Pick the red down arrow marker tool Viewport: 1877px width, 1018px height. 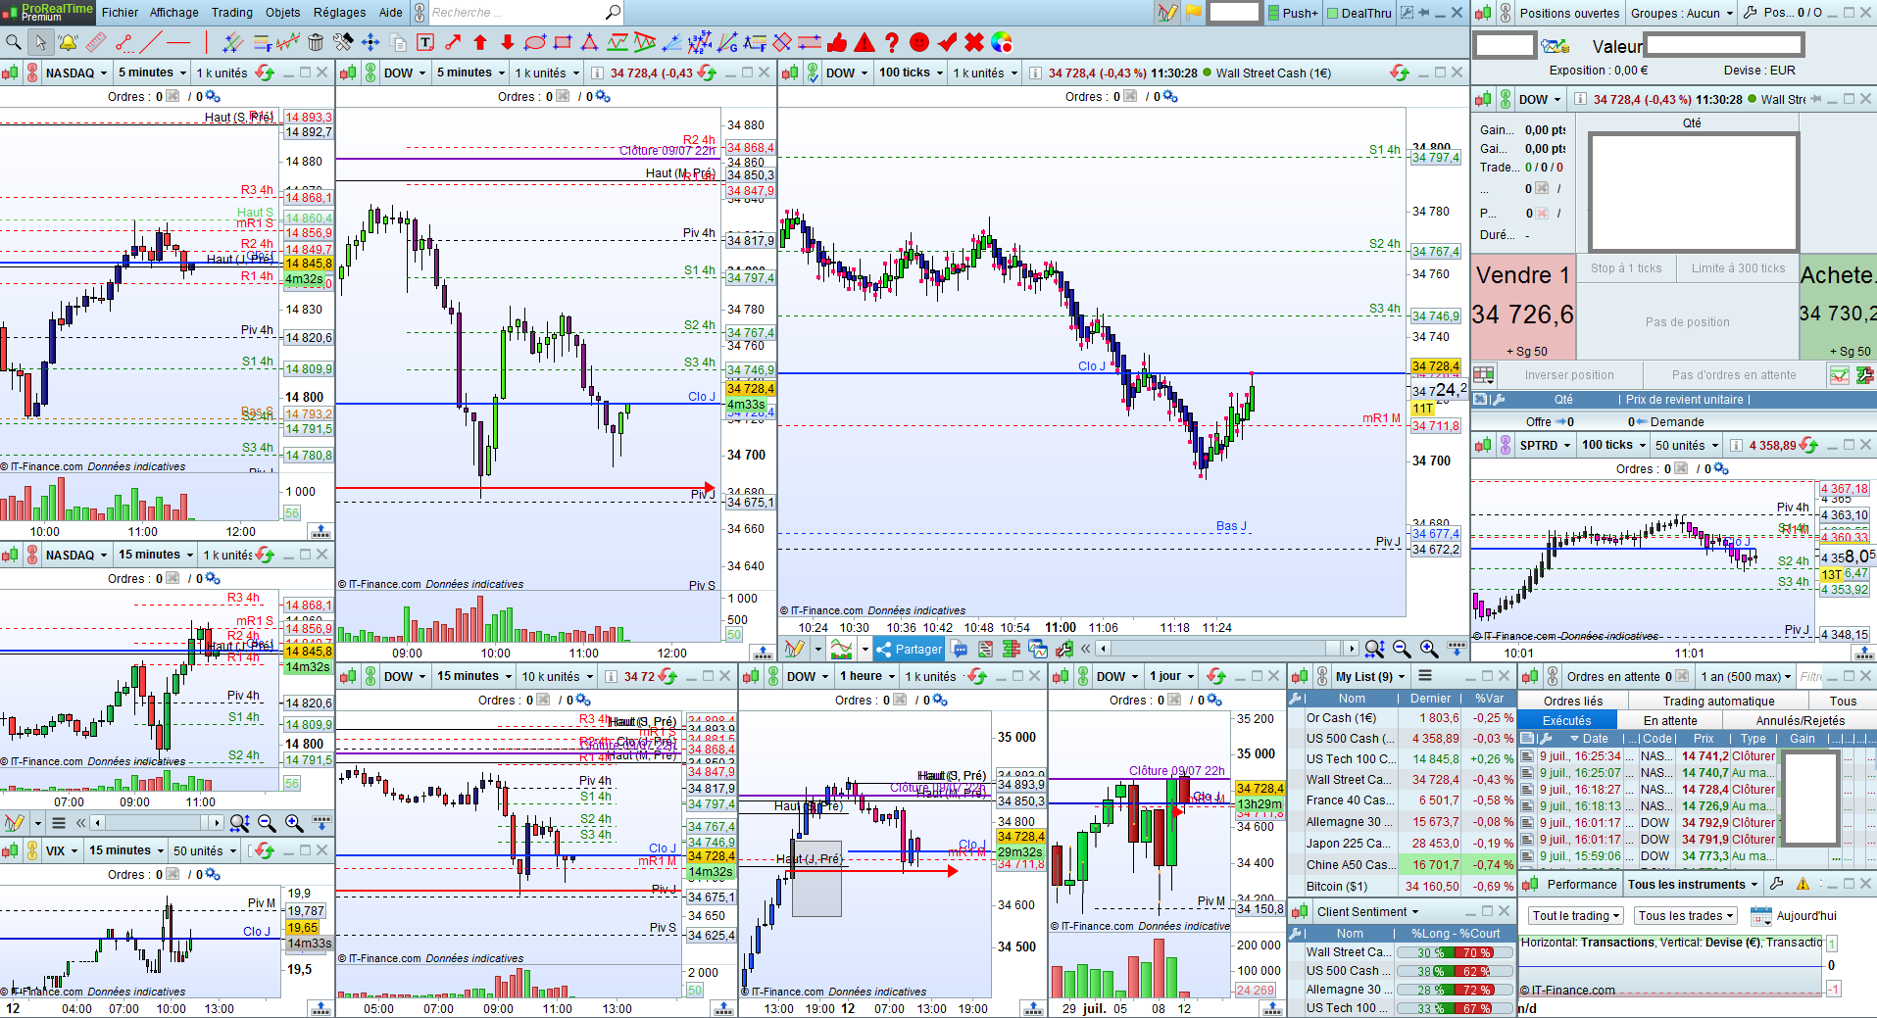(x=508, y=42)
